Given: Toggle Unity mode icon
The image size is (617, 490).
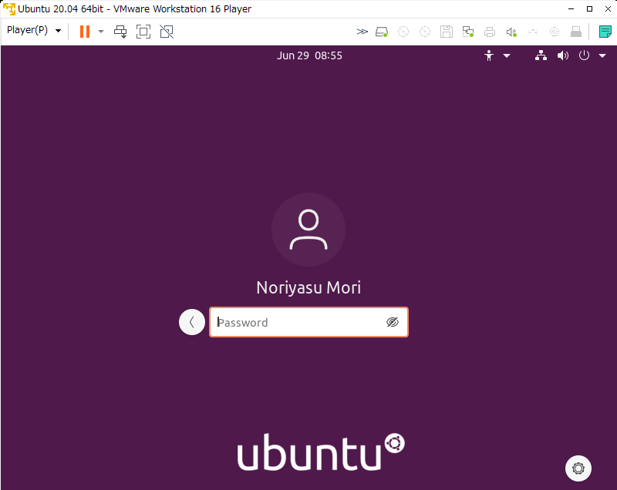Looking at the screenshot, I should pyautogui.click(x=167, y=32).
